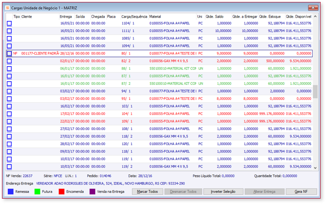Tick the checkbox for carga 1111/ 1
Screen dimensions: 326x204
[x=9, y=31]
